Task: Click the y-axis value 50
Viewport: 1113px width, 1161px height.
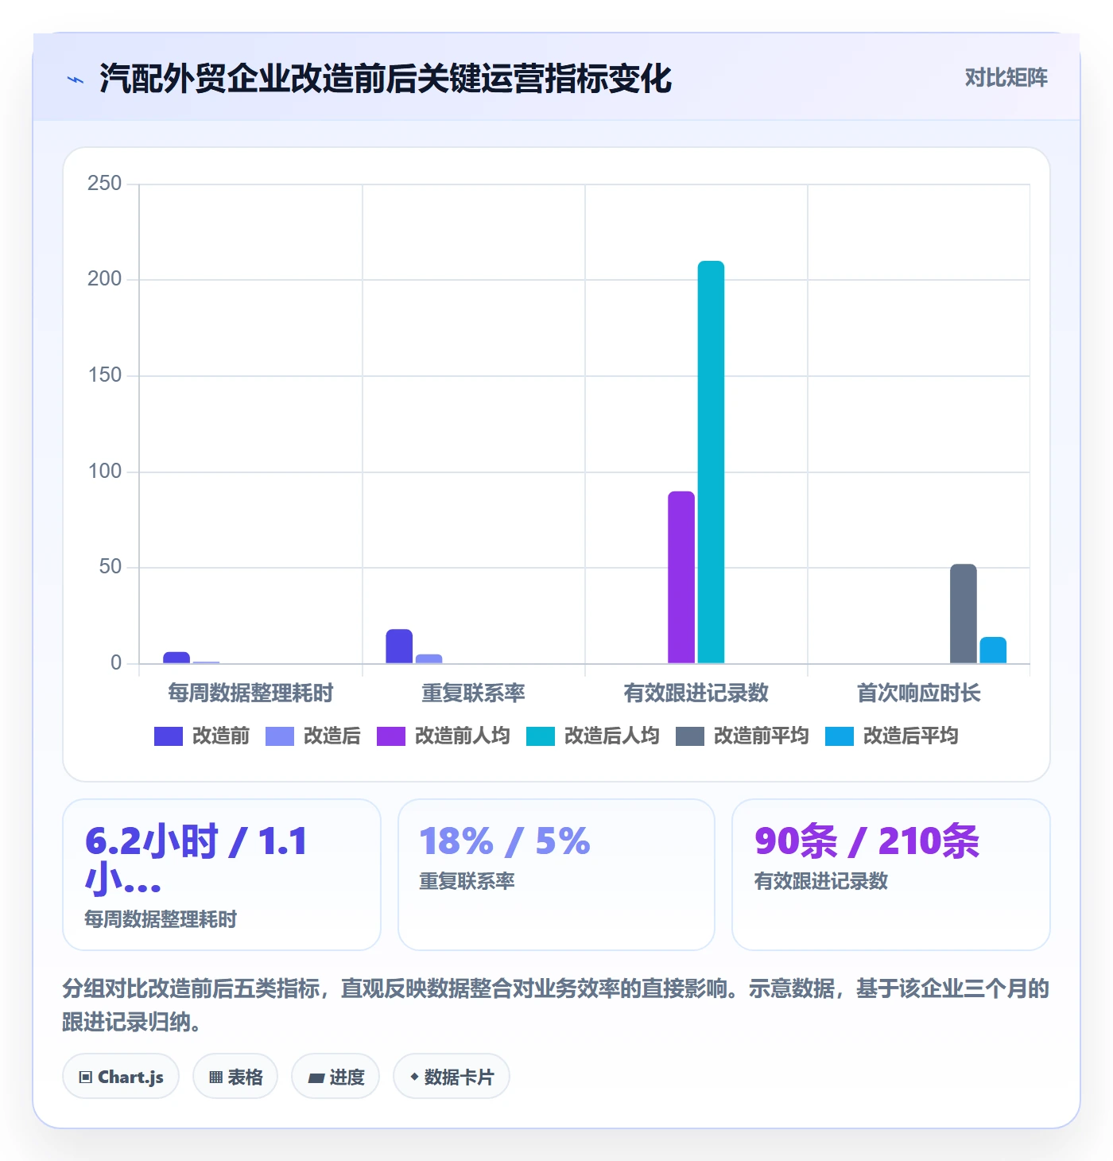Action: click(110, 567)
